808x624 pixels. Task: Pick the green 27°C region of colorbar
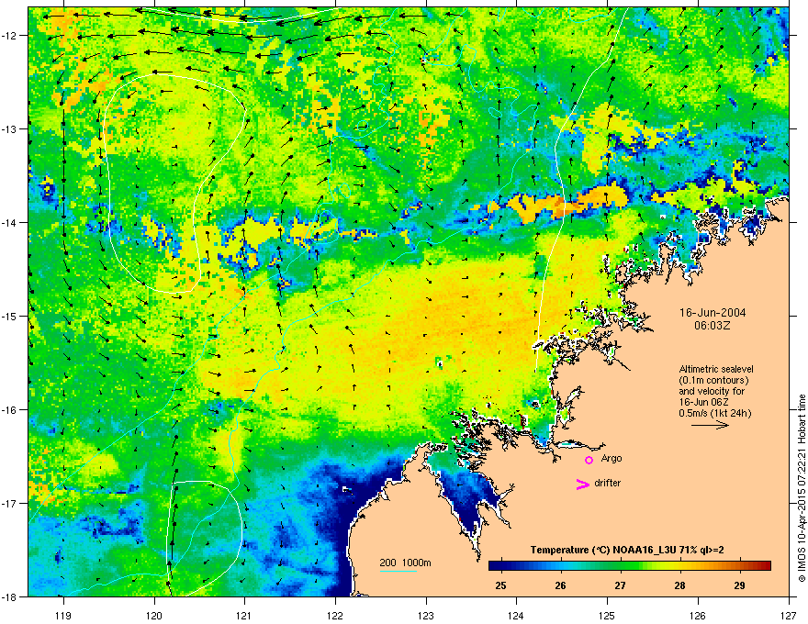(621, 566)
